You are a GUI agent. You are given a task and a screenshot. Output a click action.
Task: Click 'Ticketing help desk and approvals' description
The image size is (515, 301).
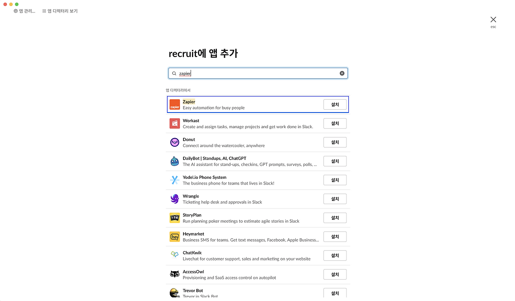(x=222, y=202)
